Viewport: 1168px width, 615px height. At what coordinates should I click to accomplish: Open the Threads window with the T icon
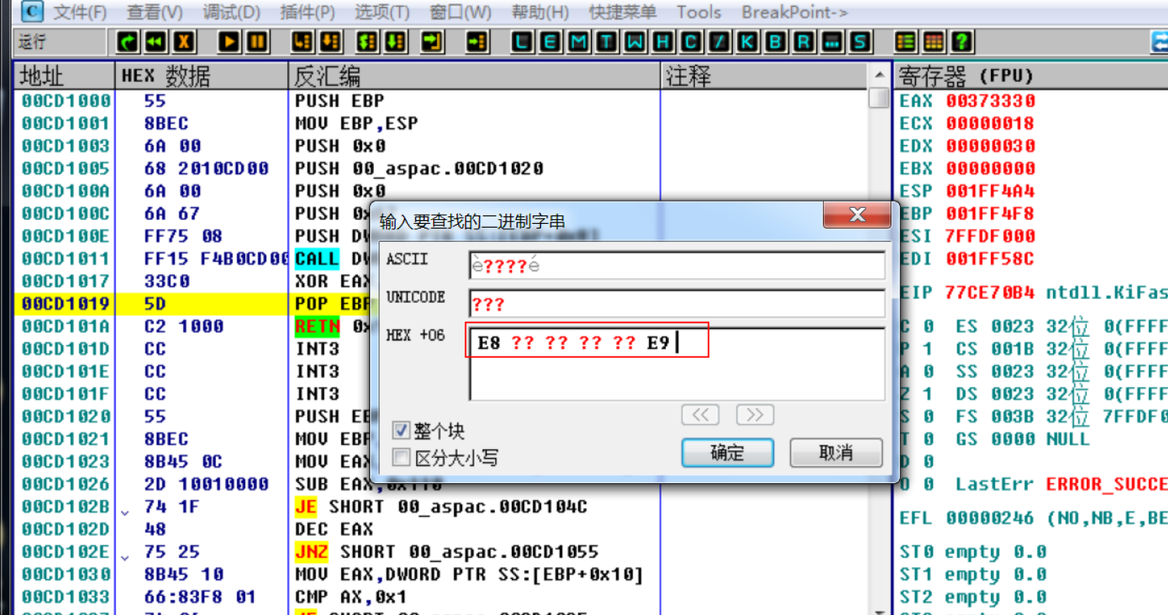(607, 42)
